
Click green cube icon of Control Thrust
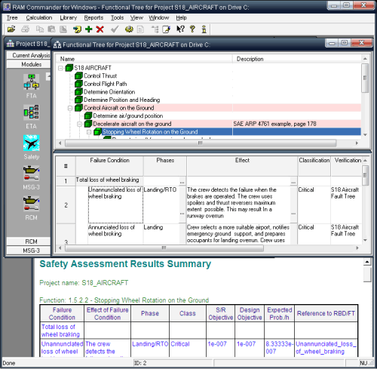(78, 75)
